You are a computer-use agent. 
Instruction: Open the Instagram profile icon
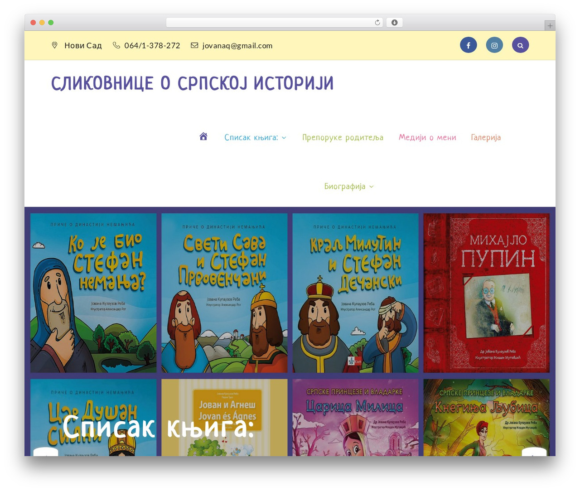[494, 45]
